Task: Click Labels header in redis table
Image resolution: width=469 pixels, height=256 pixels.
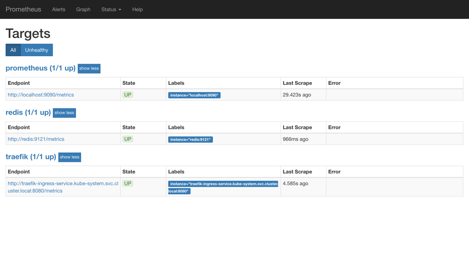Action: (176, 128)
